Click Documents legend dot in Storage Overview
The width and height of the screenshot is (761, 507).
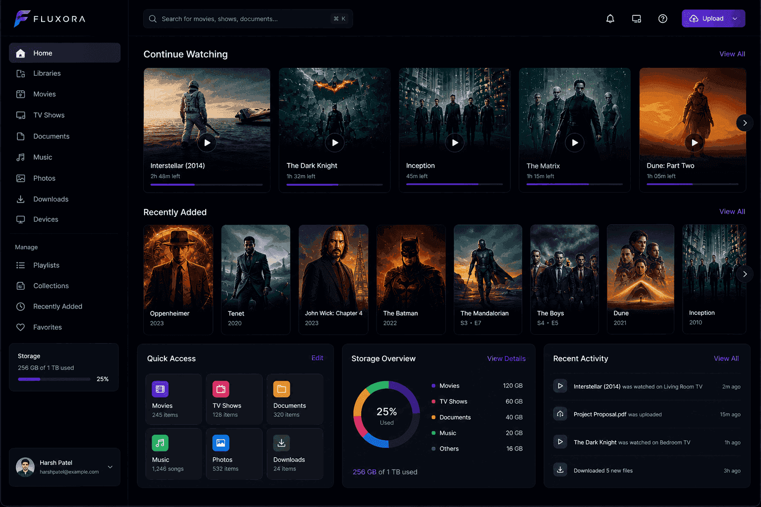[x=434, y=417]
